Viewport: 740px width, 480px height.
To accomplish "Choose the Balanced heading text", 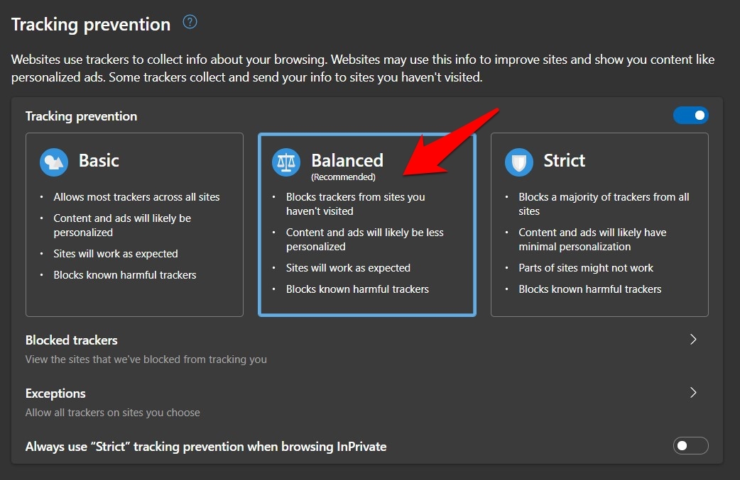I will click(347, 160).
